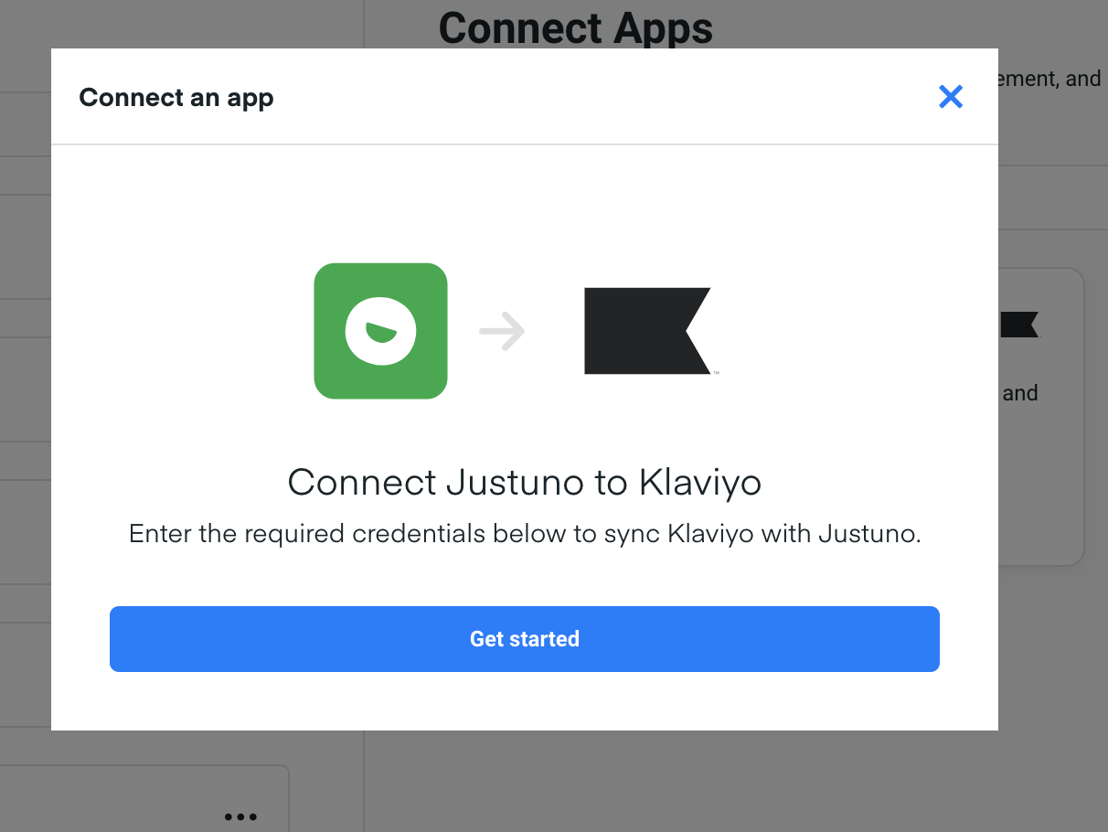Click the dimmed card at bottom left
The image size is (1108, 832).
137,795
